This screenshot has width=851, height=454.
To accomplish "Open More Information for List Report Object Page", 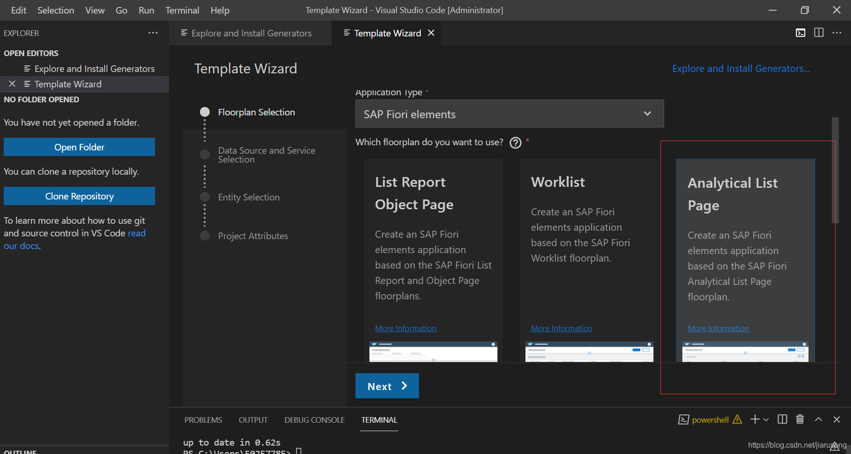I will coord(405,328).
